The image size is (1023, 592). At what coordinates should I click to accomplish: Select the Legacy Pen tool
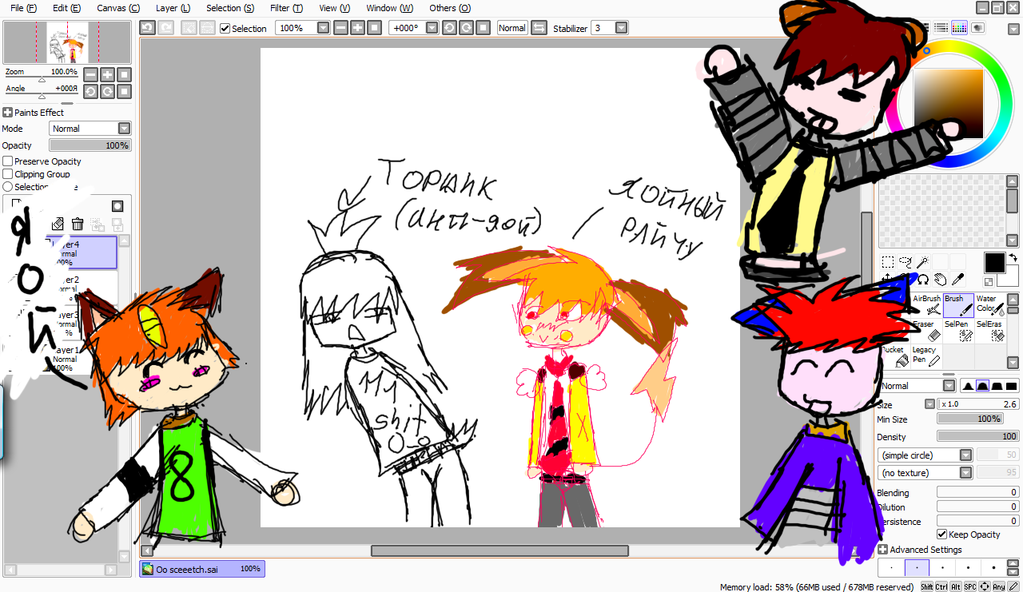(926, 356)
